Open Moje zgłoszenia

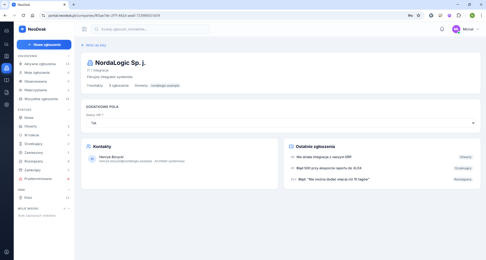pos(44,73)
